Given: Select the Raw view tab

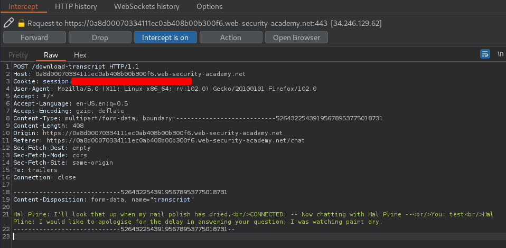Looking at the screenshot, I should 51,55.
